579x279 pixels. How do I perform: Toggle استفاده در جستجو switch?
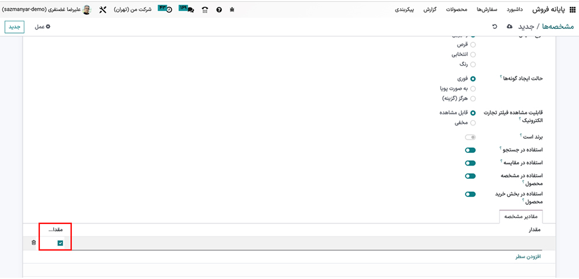470,150
